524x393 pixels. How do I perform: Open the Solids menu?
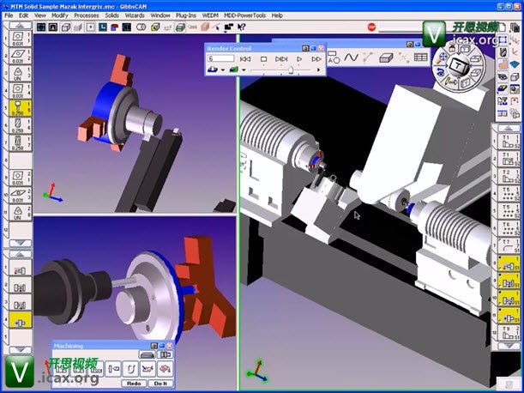(x=112, y=15)
